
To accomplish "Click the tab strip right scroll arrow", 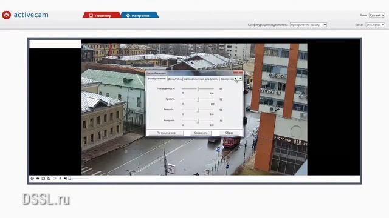I will [240, 79].
